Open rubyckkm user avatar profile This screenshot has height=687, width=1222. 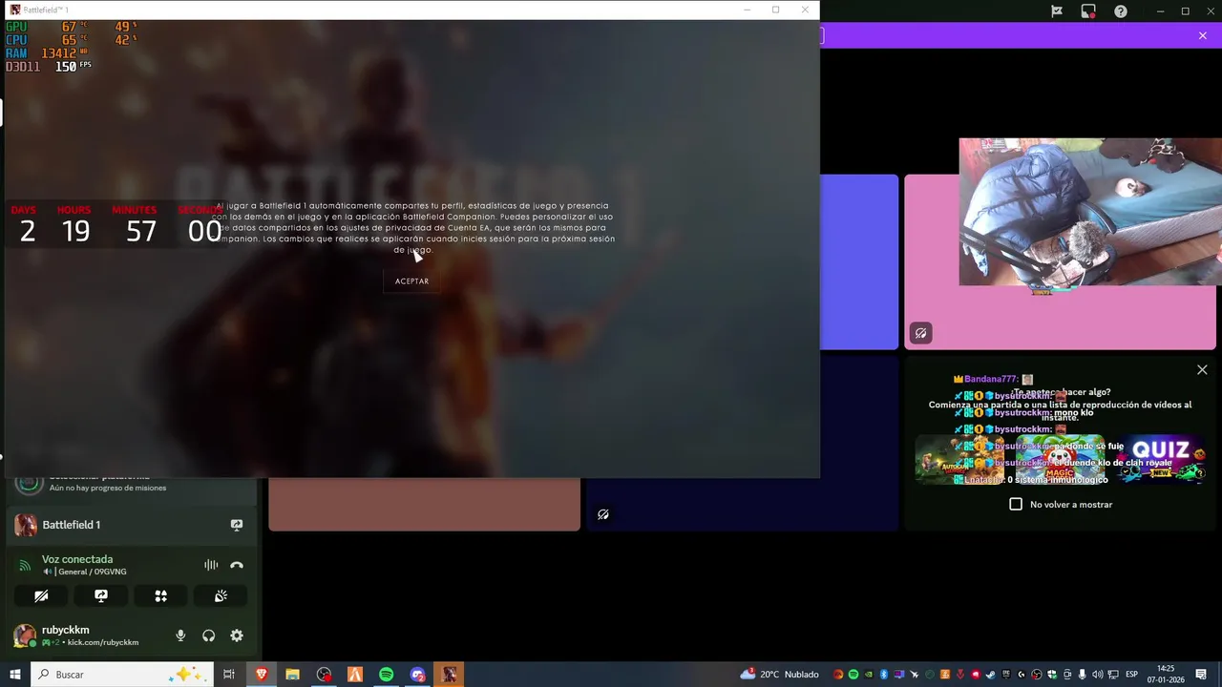pos(25,635)
